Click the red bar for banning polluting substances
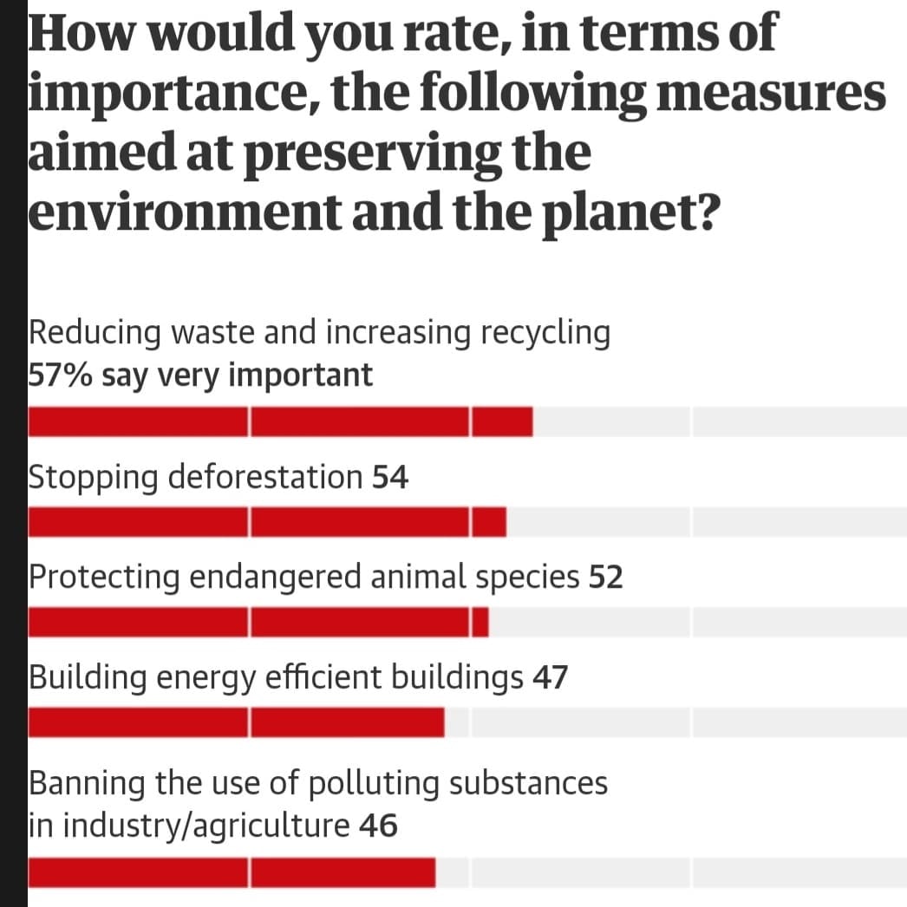The width and height of the screenshot is (907, 907). click(232, 872)
